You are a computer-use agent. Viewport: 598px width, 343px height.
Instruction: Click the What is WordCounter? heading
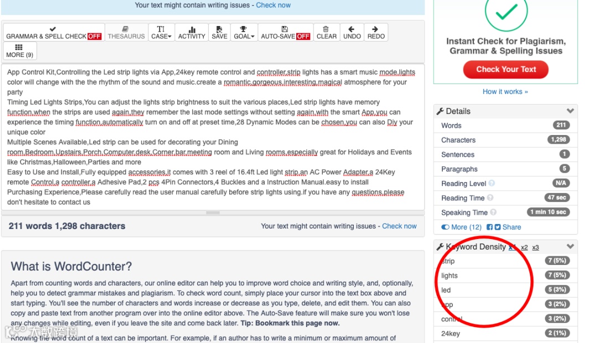coord(71,267)
